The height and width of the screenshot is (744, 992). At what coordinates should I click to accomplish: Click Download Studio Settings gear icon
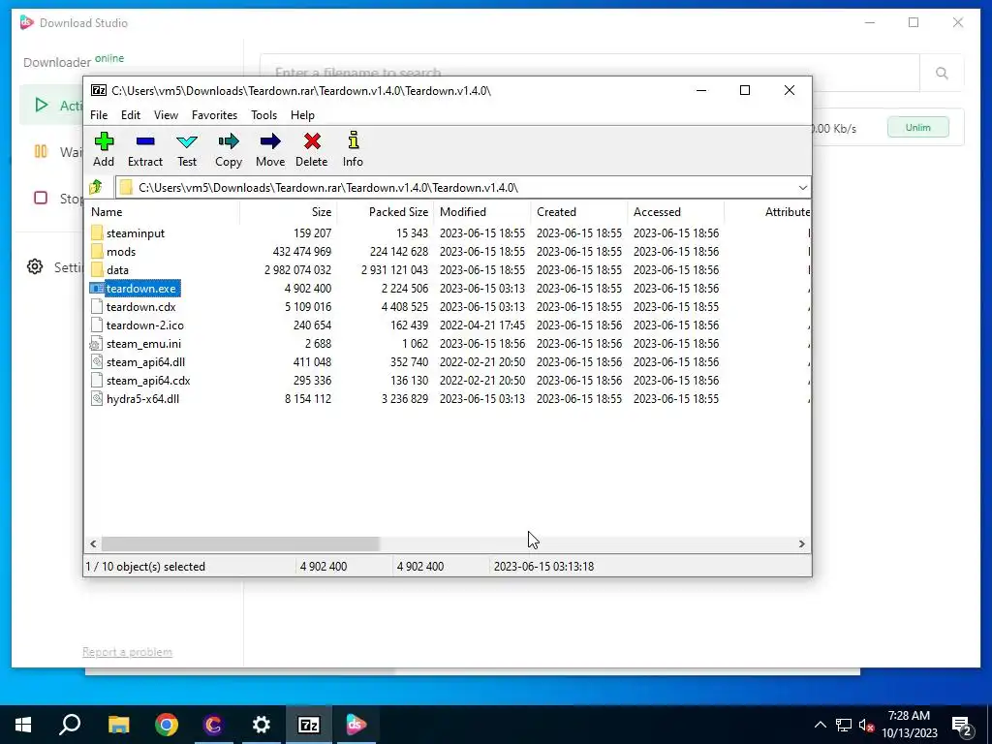[x=35, y=267]
